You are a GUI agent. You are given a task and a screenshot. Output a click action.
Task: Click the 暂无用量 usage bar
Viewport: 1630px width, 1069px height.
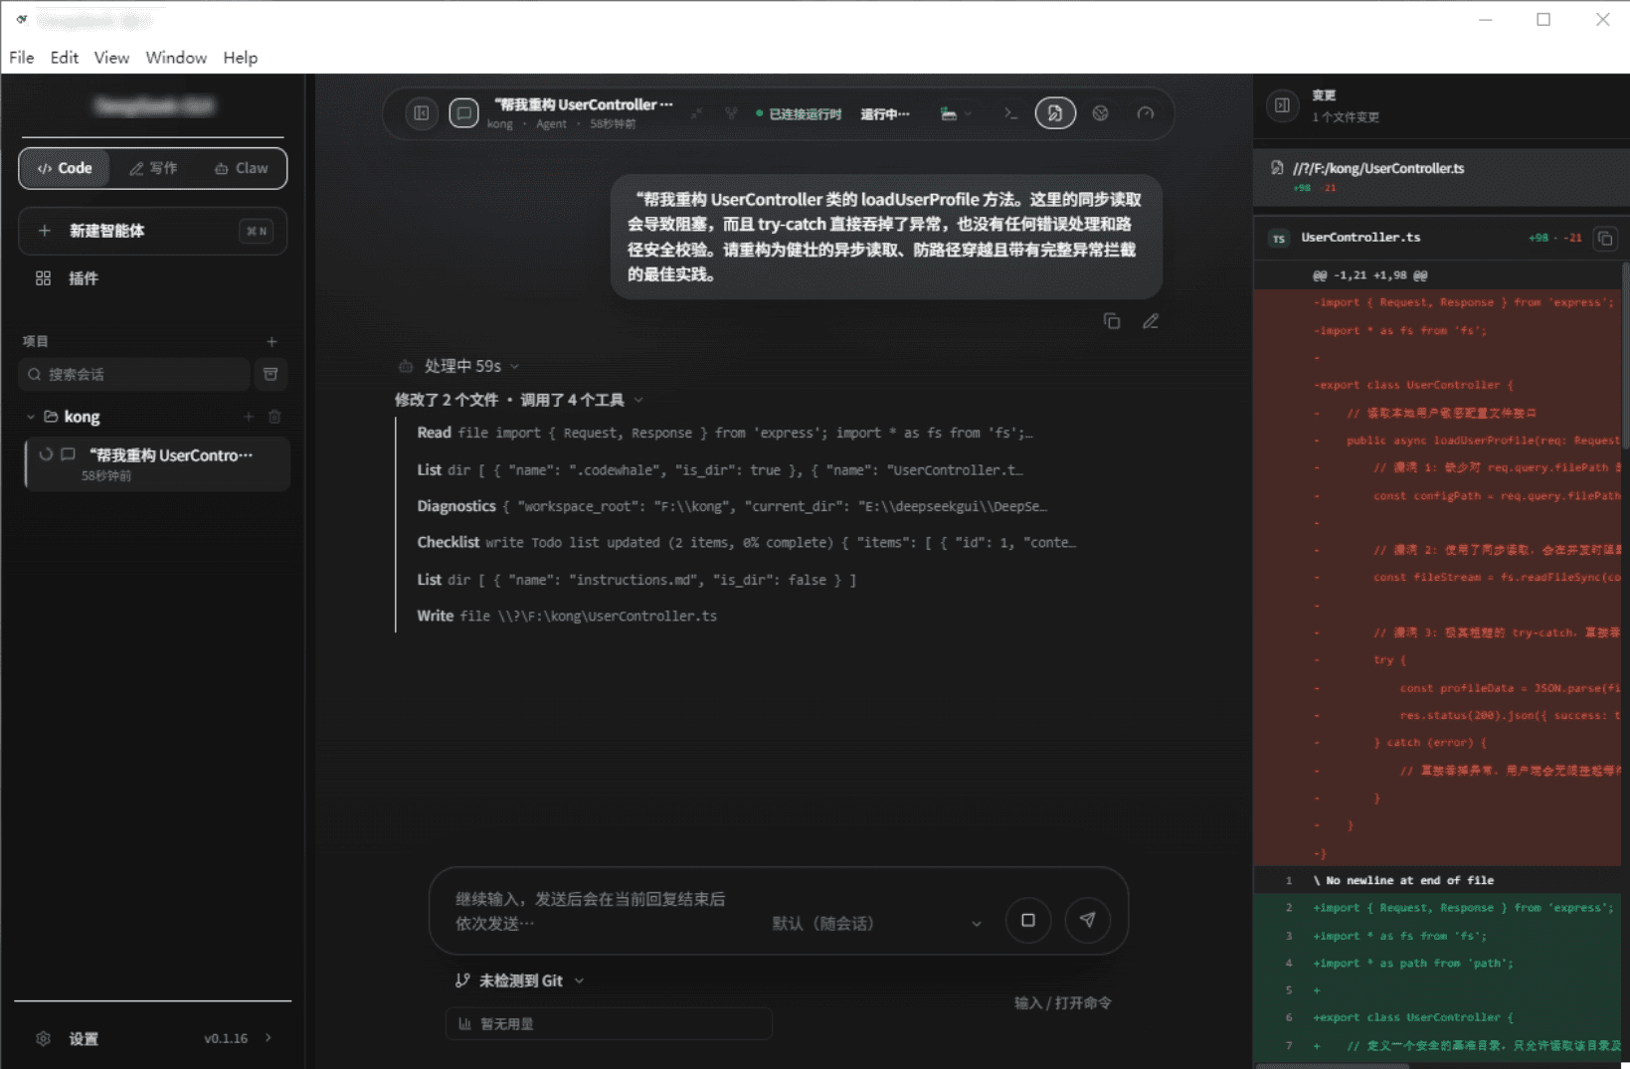click(x=609, y=1023)
